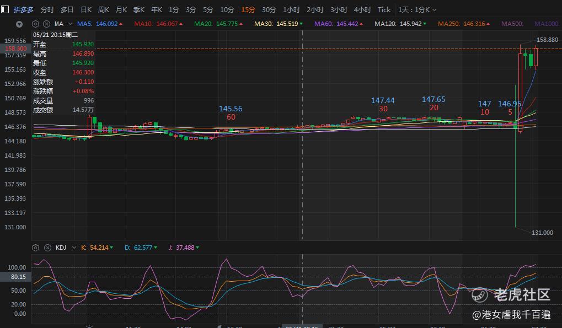
Task: Switch to the 15分 timeframe tab
Action: click(248, 10)
